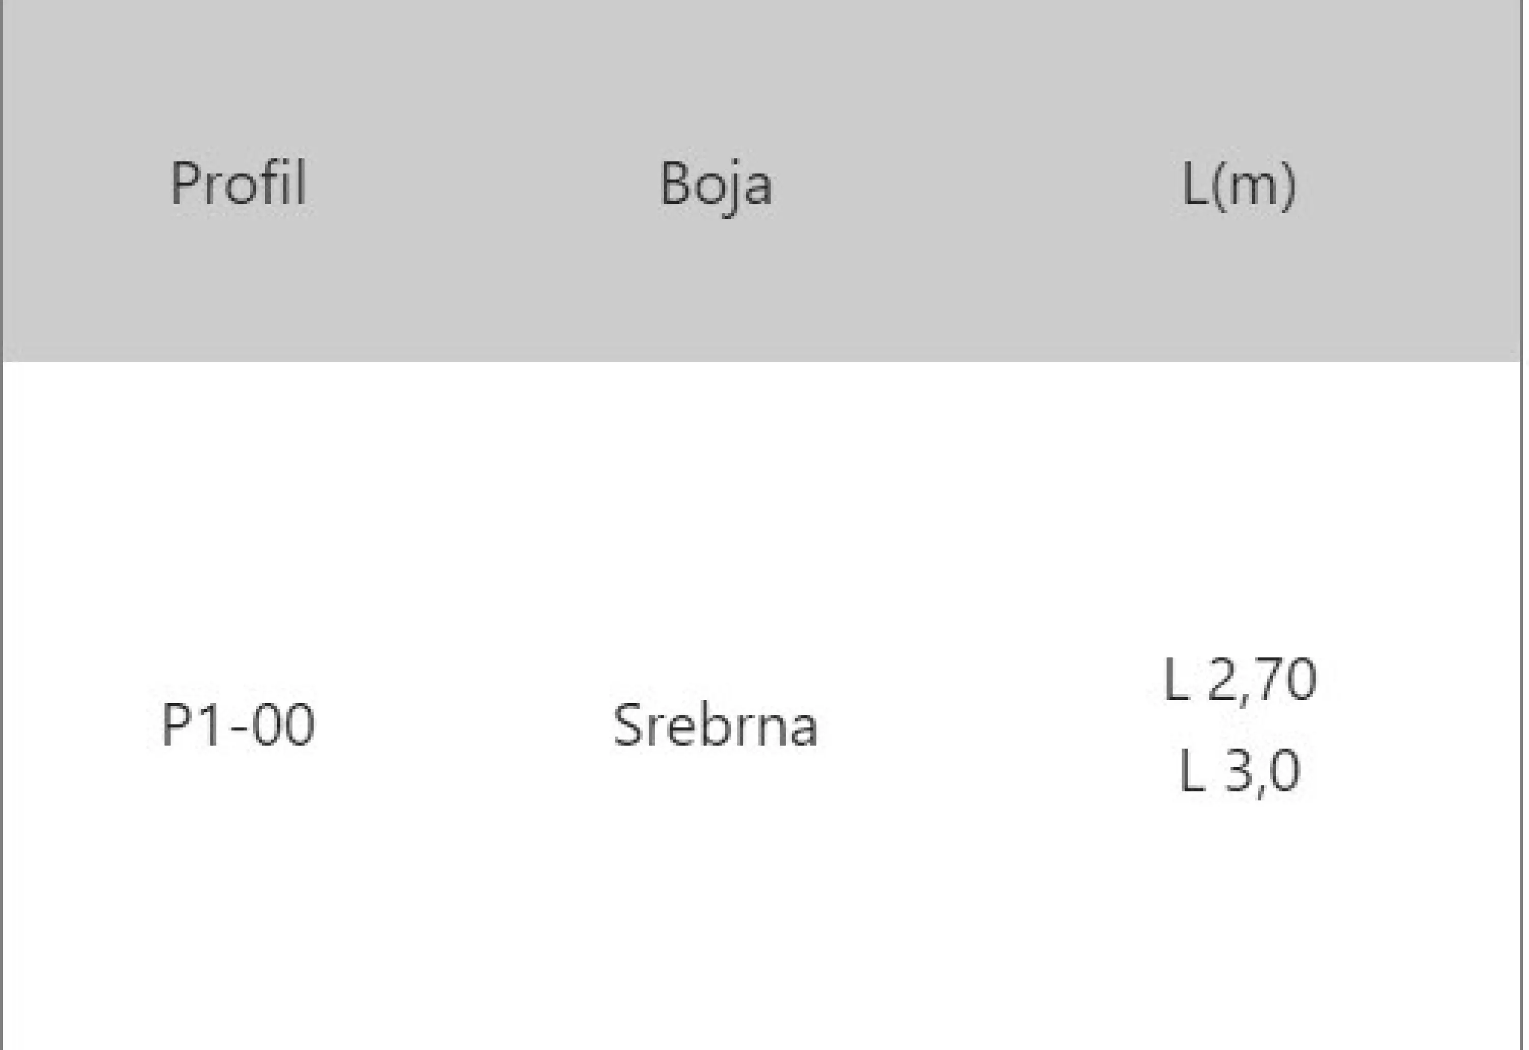Click gray space between Boja and L(m)
The width and height of the screenshot is (1529, 1050).
click(x=978, y=183)
